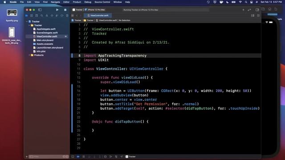Screen dimensions: 285x160
Task: Open the Apple menu
Action: [5, 2]
